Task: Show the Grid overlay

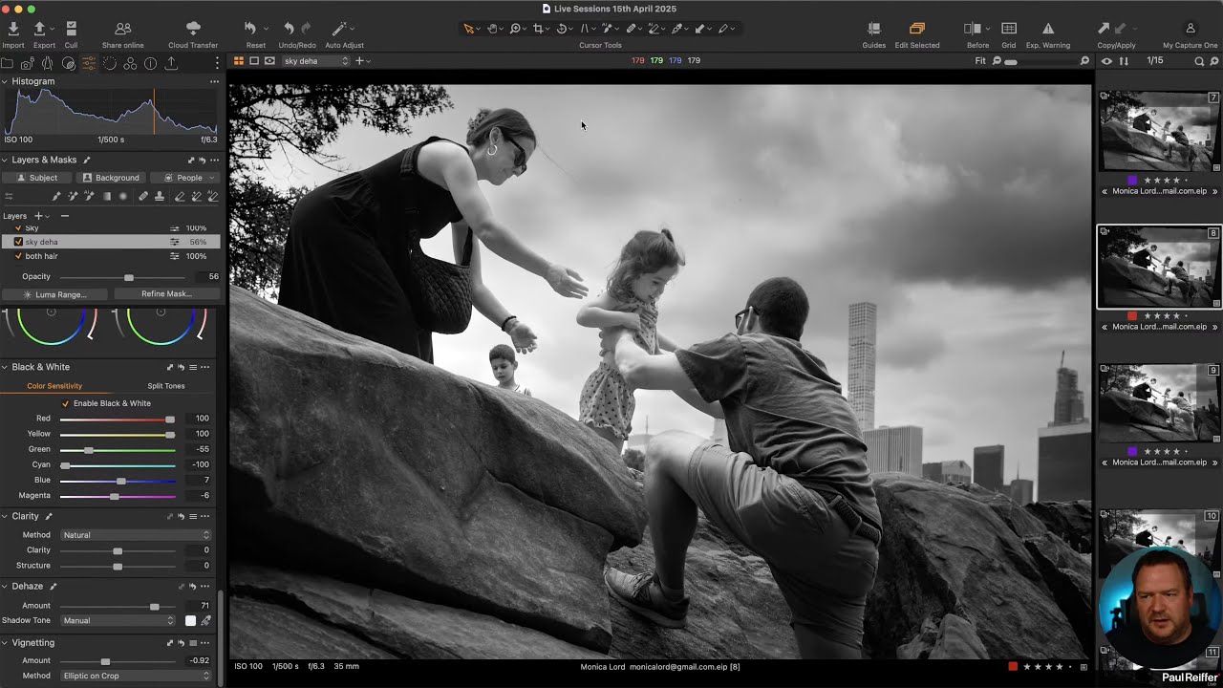Action: (x=1009, y=29)
